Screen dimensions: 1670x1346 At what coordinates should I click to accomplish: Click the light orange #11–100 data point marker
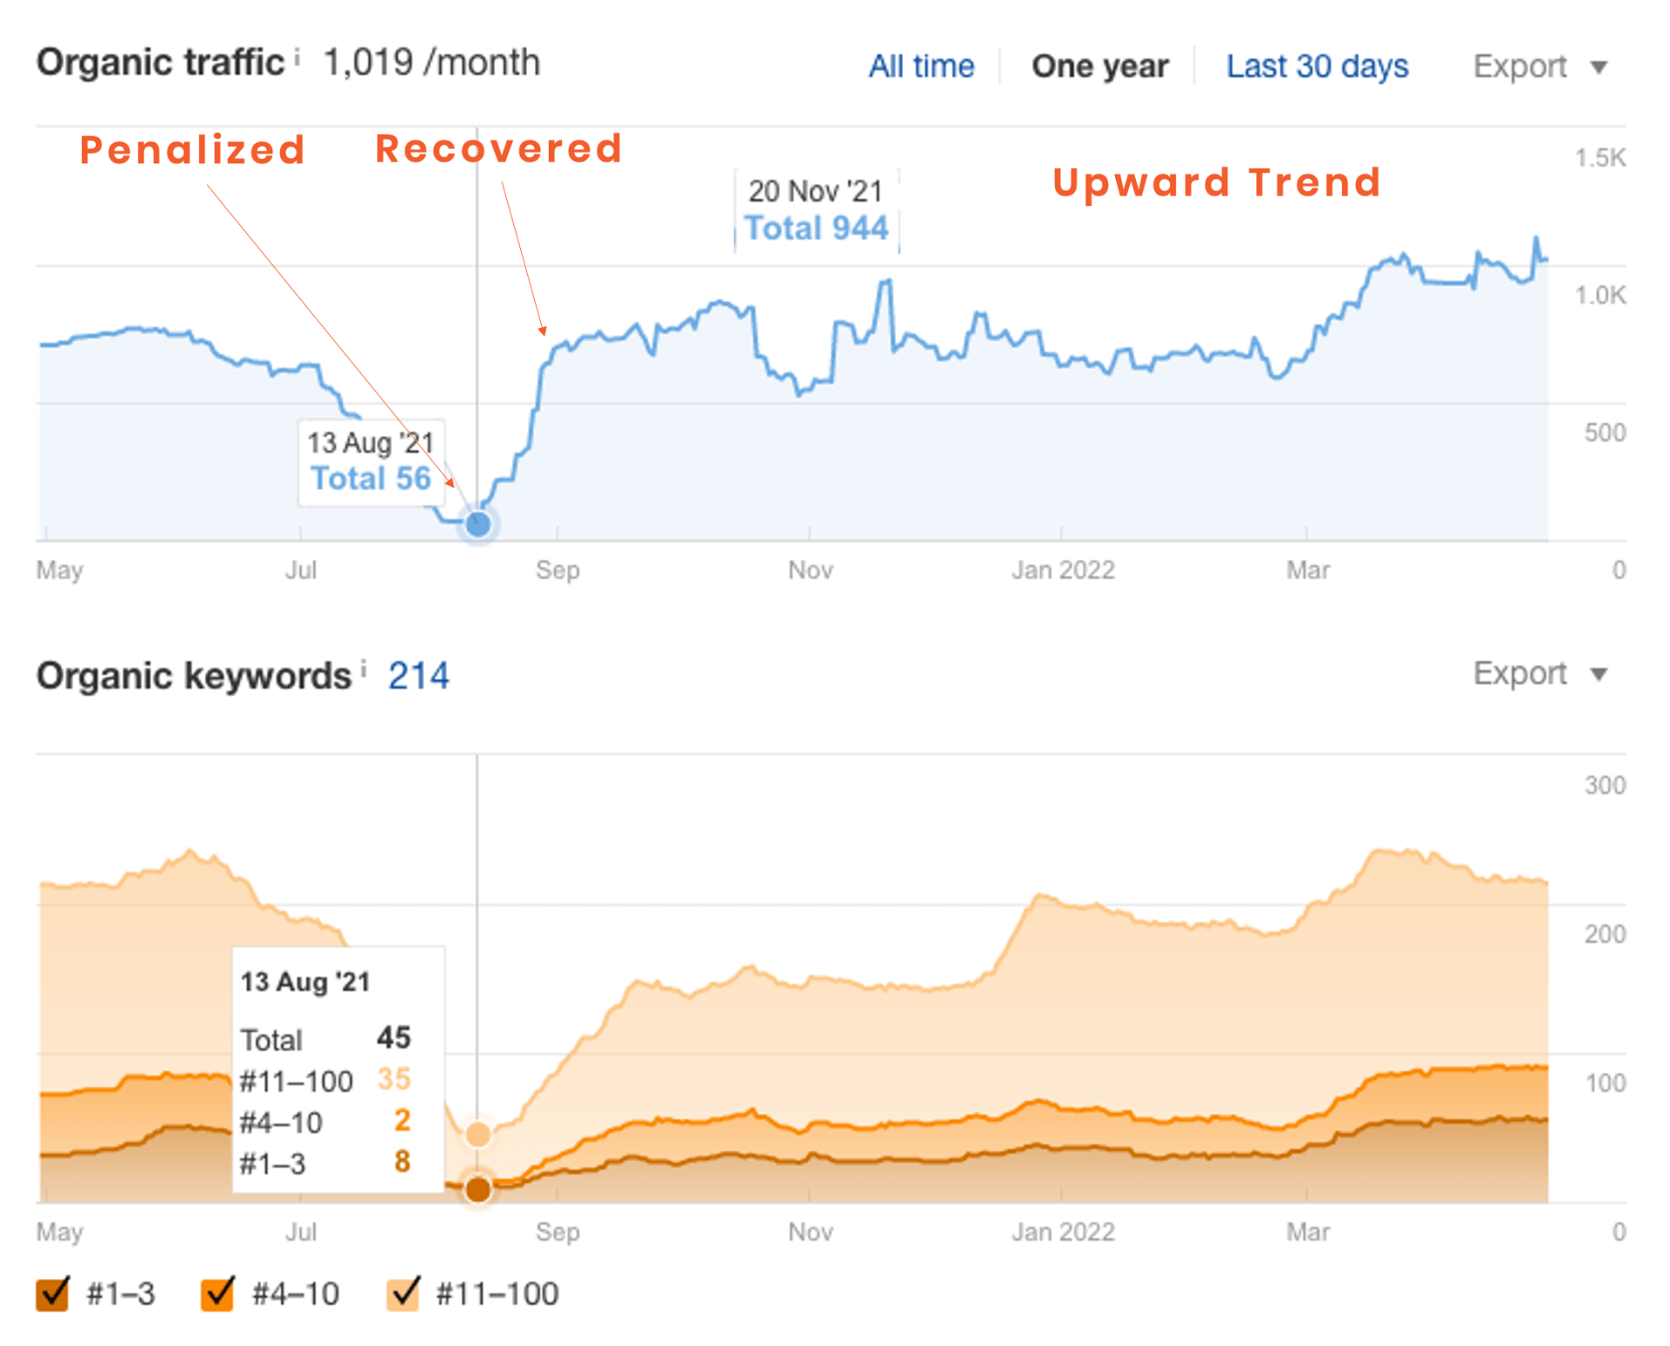click(478, 1134)
